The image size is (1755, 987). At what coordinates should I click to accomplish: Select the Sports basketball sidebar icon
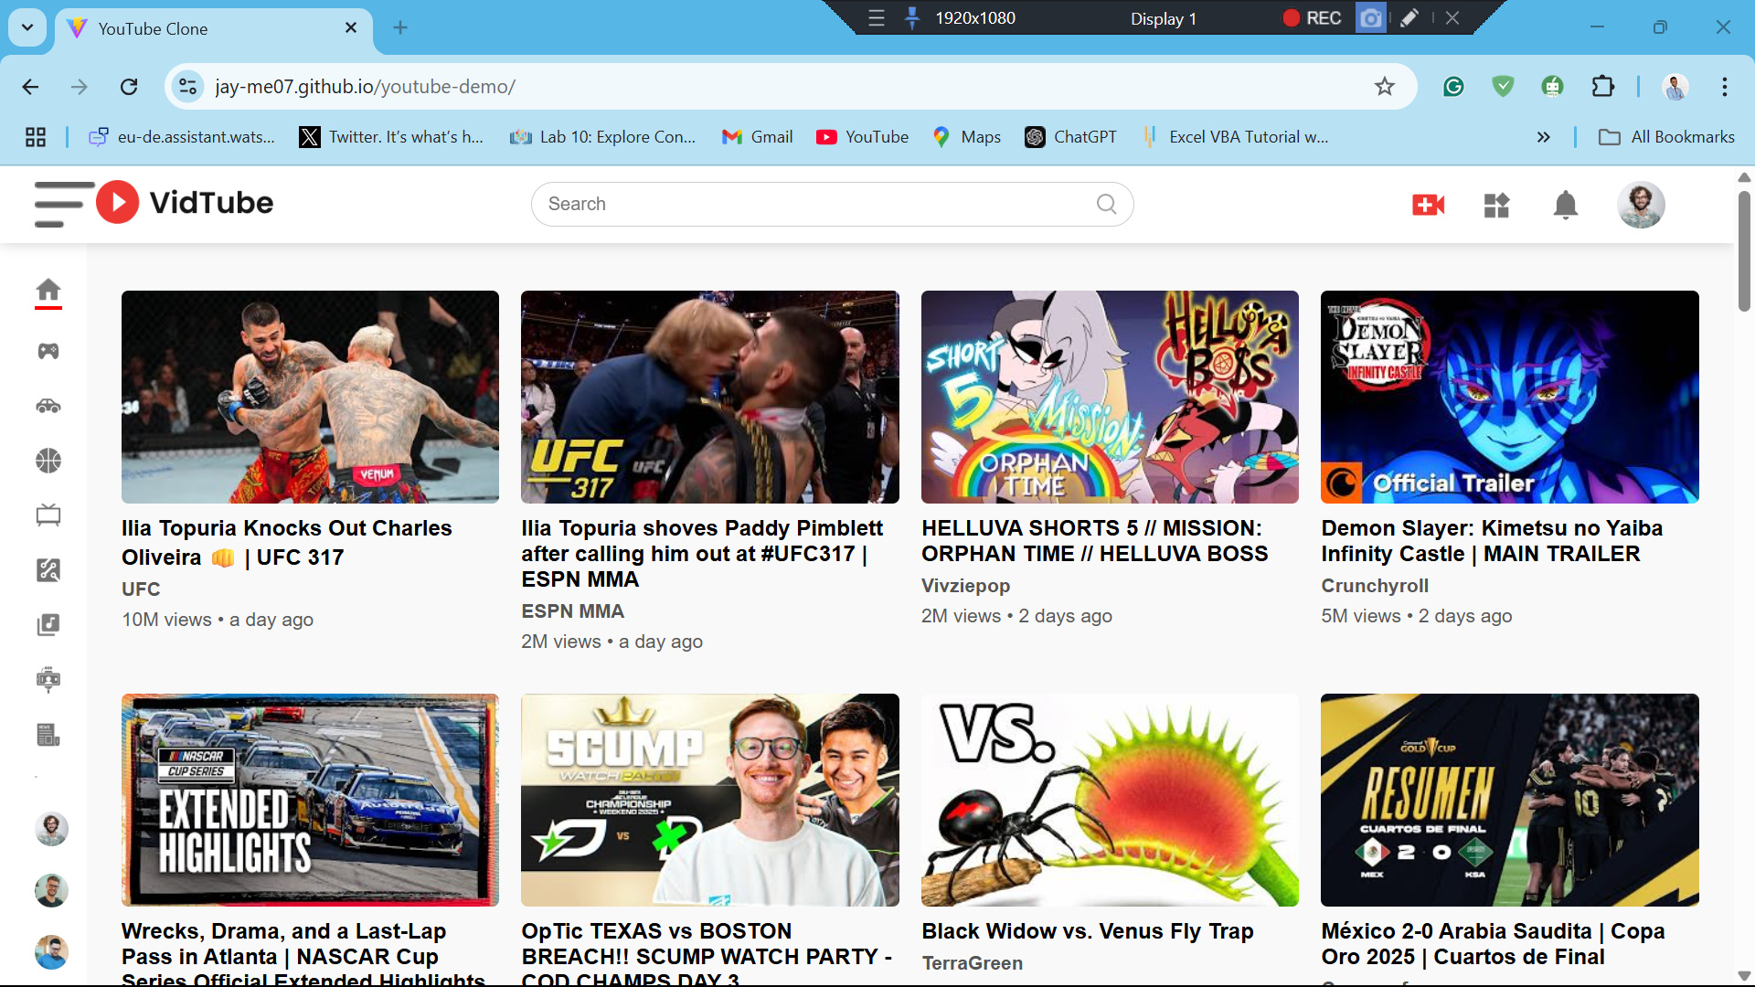[48, 461]
